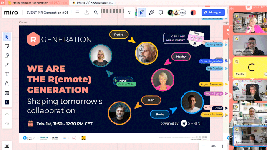267x150 pixels.
Task: Activate the Text tool
Action: coord(7,74)
